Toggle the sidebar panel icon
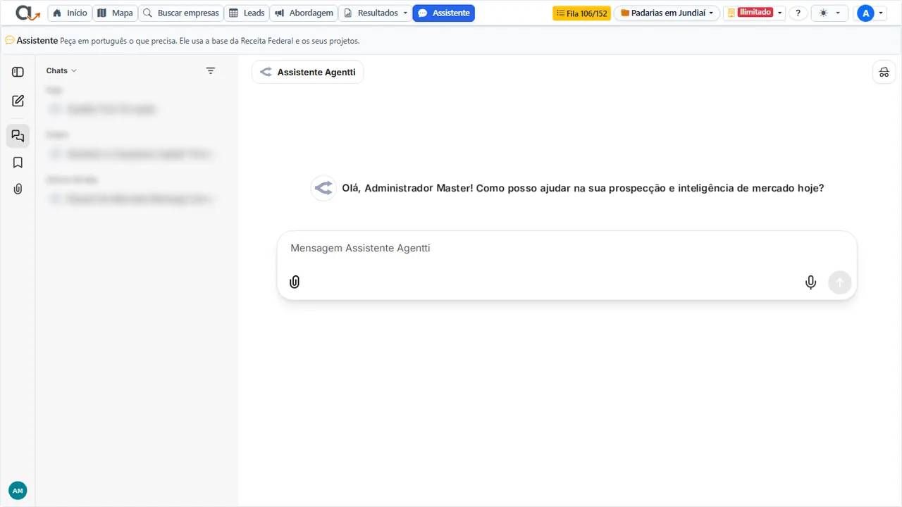This screenshot has height=507, width=902. point(18,72)
